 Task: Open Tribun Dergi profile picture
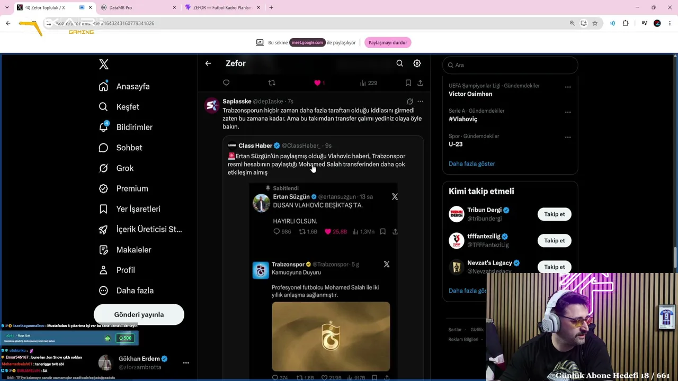(x=457, y=214)
